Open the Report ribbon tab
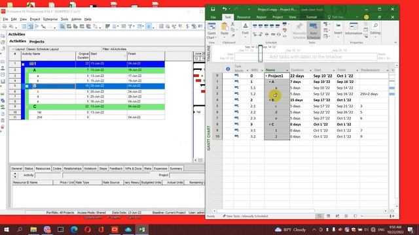Image resolution: width=419 pixels, height=235 pixels. pyautogui.click(x=261, y=17)
